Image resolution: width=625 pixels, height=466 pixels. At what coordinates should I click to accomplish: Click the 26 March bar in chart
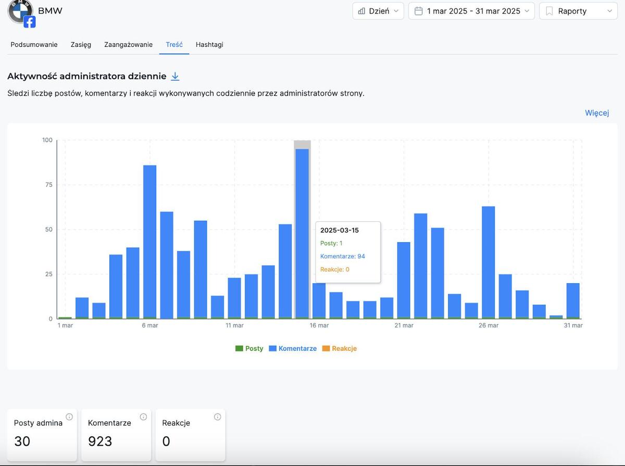pyautogui.click(x=489, y=262)
